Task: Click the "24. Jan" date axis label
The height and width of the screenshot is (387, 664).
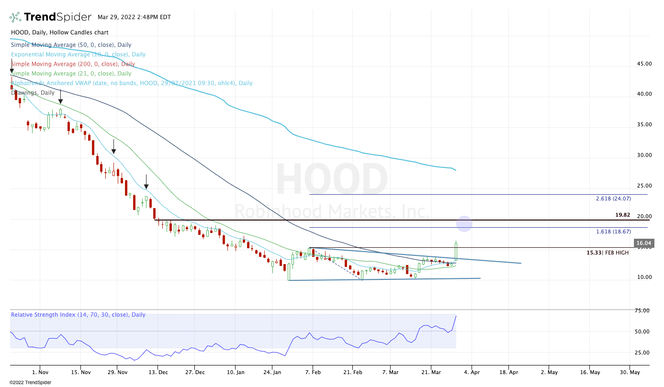Action: click(272, 372)
